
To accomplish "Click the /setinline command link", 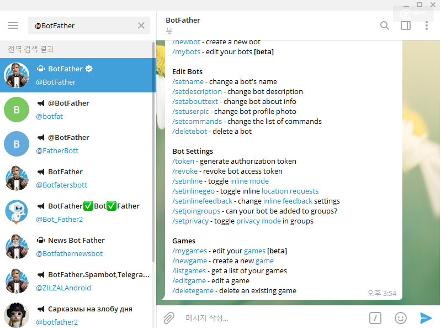I will point(187,181).
